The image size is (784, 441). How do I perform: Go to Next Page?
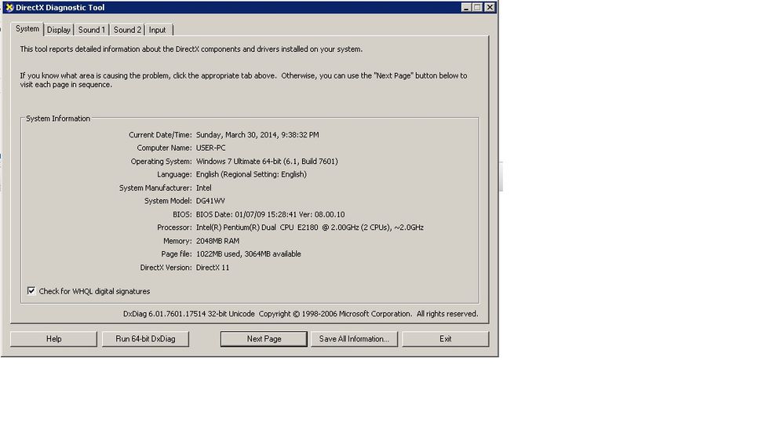point(264,339)
